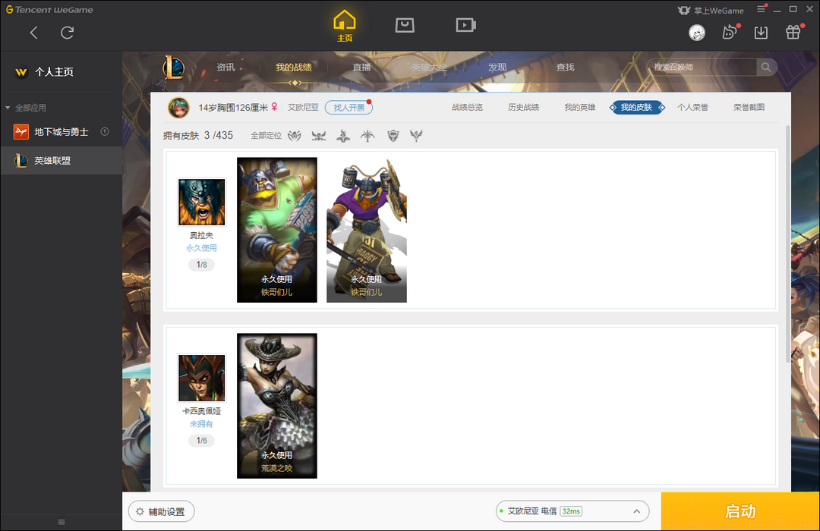This screenshot has height=531, width=820.
Task: Open the 掌上WeGame link
Action: point(711,11)
